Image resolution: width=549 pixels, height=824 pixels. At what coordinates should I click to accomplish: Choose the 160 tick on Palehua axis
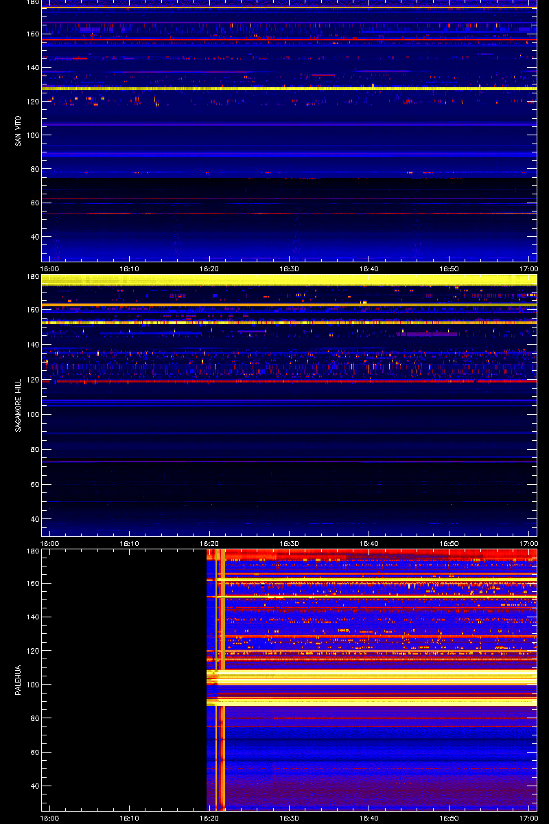pyautogui.click(x=32, y=584)
